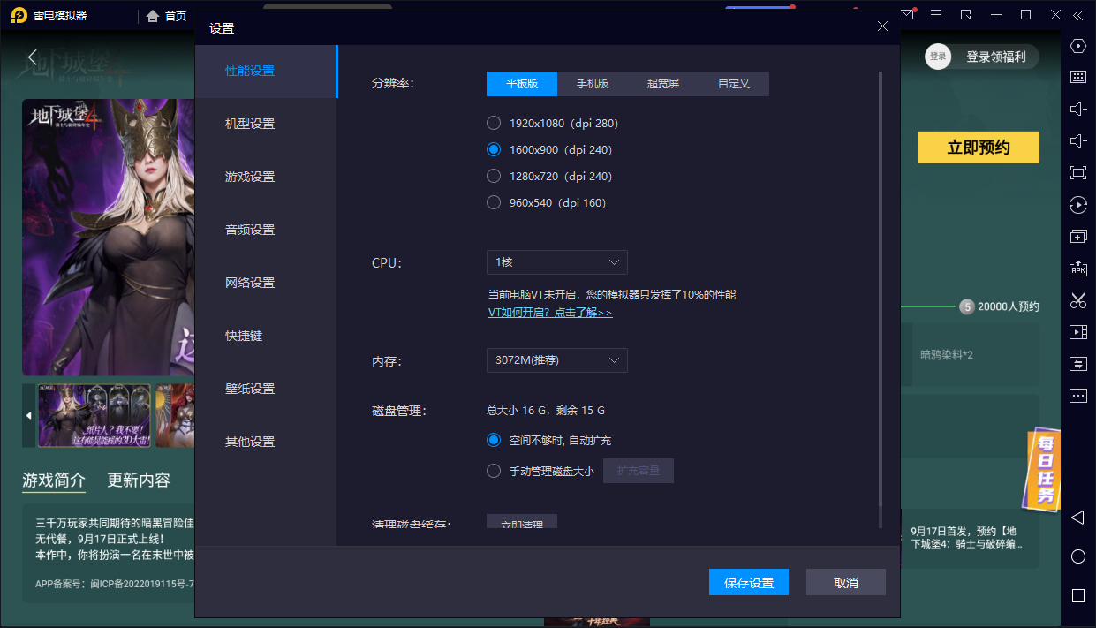The width and height of the screenshot is (1096, 628).
Task: Click the yellow 立即预约 button
Action: click(x=979, y=148)
